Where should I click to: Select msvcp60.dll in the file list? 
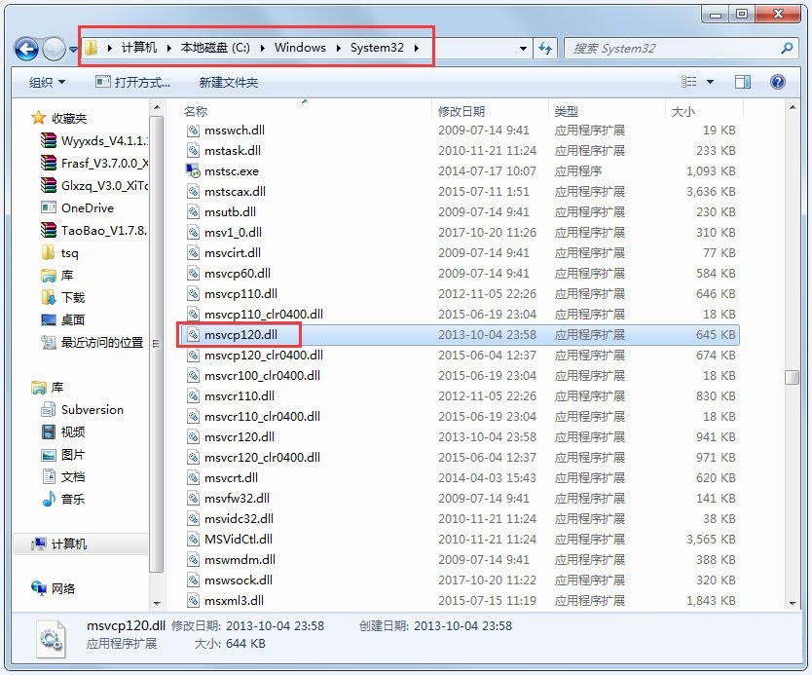pyautogui.click(x=238, y=273)
